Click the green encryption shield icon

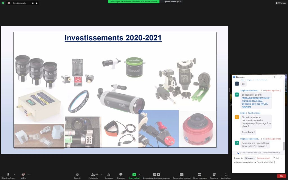(x=3, y=3)
